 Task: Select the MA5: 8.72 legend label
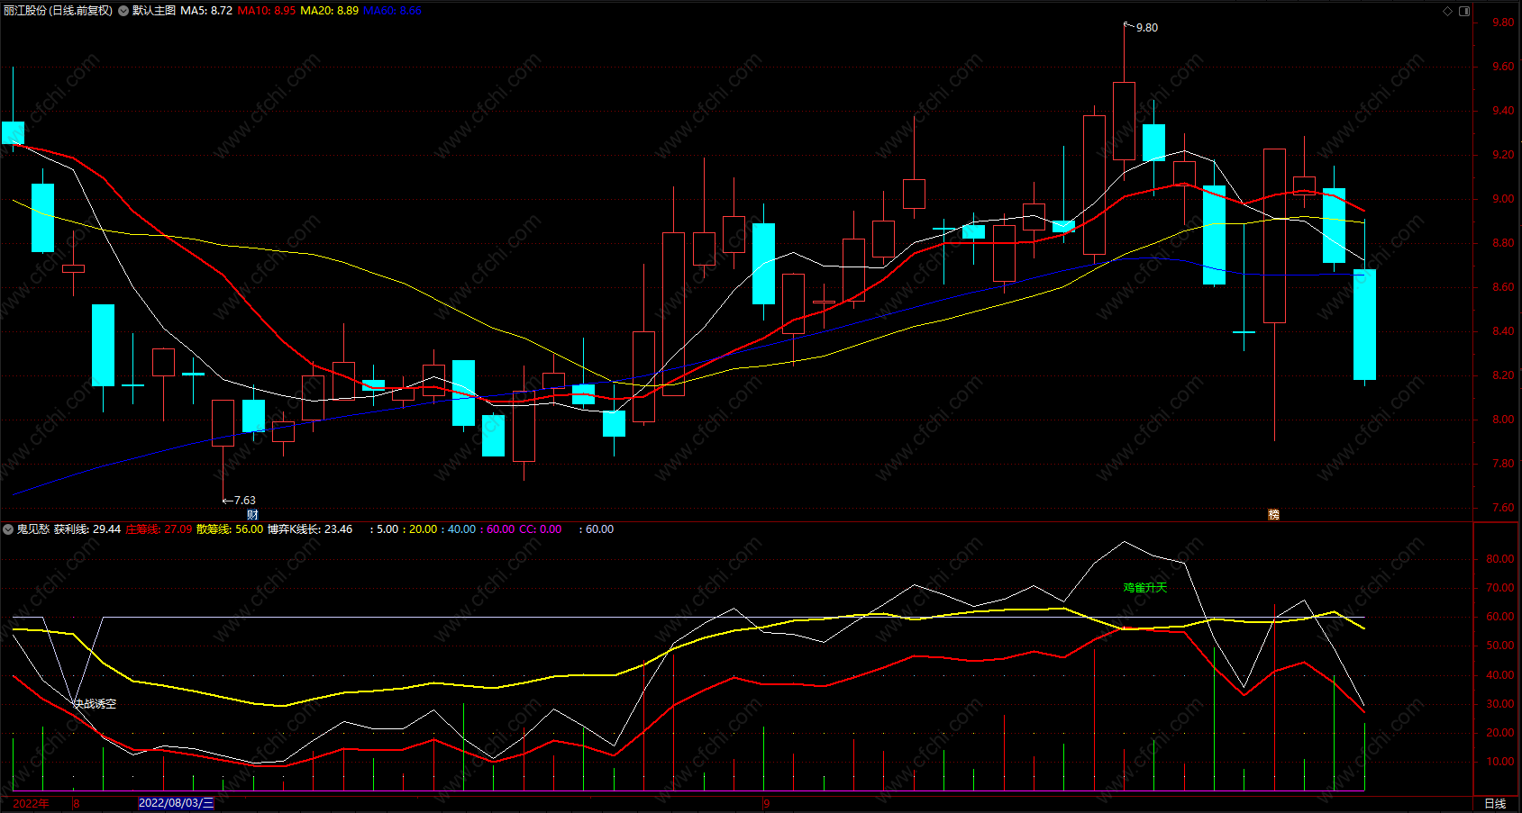(206, 11)
